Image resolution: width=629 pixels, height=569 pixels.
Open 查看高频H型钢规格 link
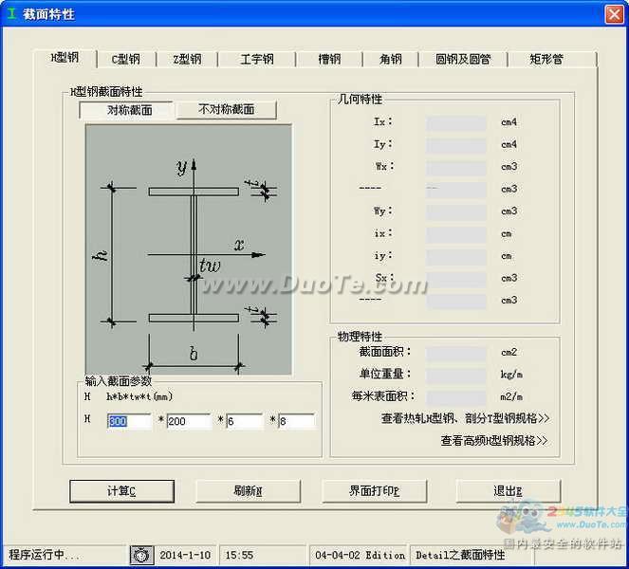pos(494,441)
